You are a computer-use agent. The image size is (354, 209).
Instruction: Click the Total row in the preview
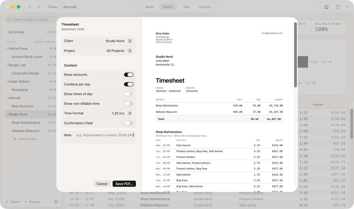219,119
